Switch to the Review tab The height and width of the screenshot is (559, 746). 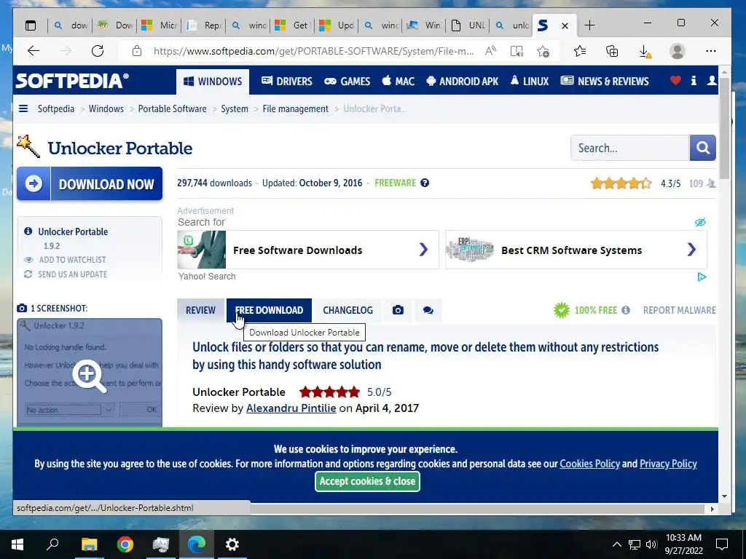coord(201,310)
